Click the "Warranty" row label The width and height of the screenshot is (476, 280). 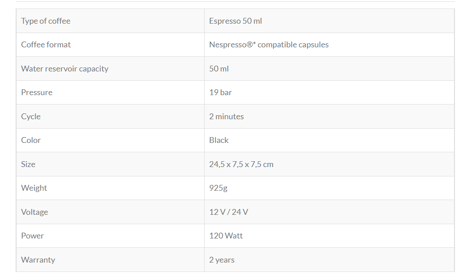click(x=38, y=260)
